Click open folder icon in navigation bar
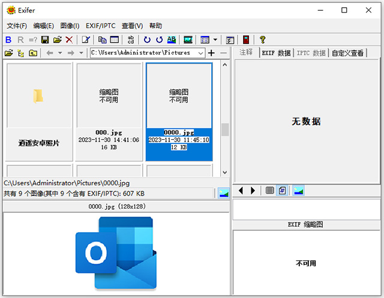The height and width of the screenshot is (298, 384). click(9, 53)
